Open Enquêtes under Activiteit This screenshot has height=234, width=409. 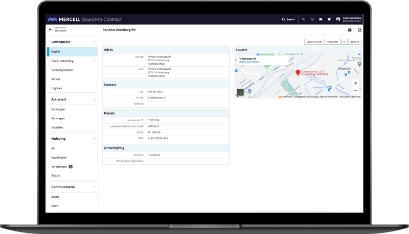tap(57, 127)
